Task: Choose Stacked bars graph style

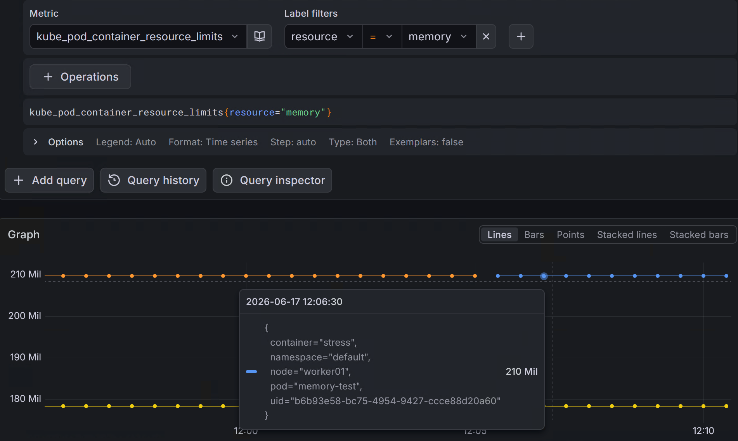Action: [699, 234]
